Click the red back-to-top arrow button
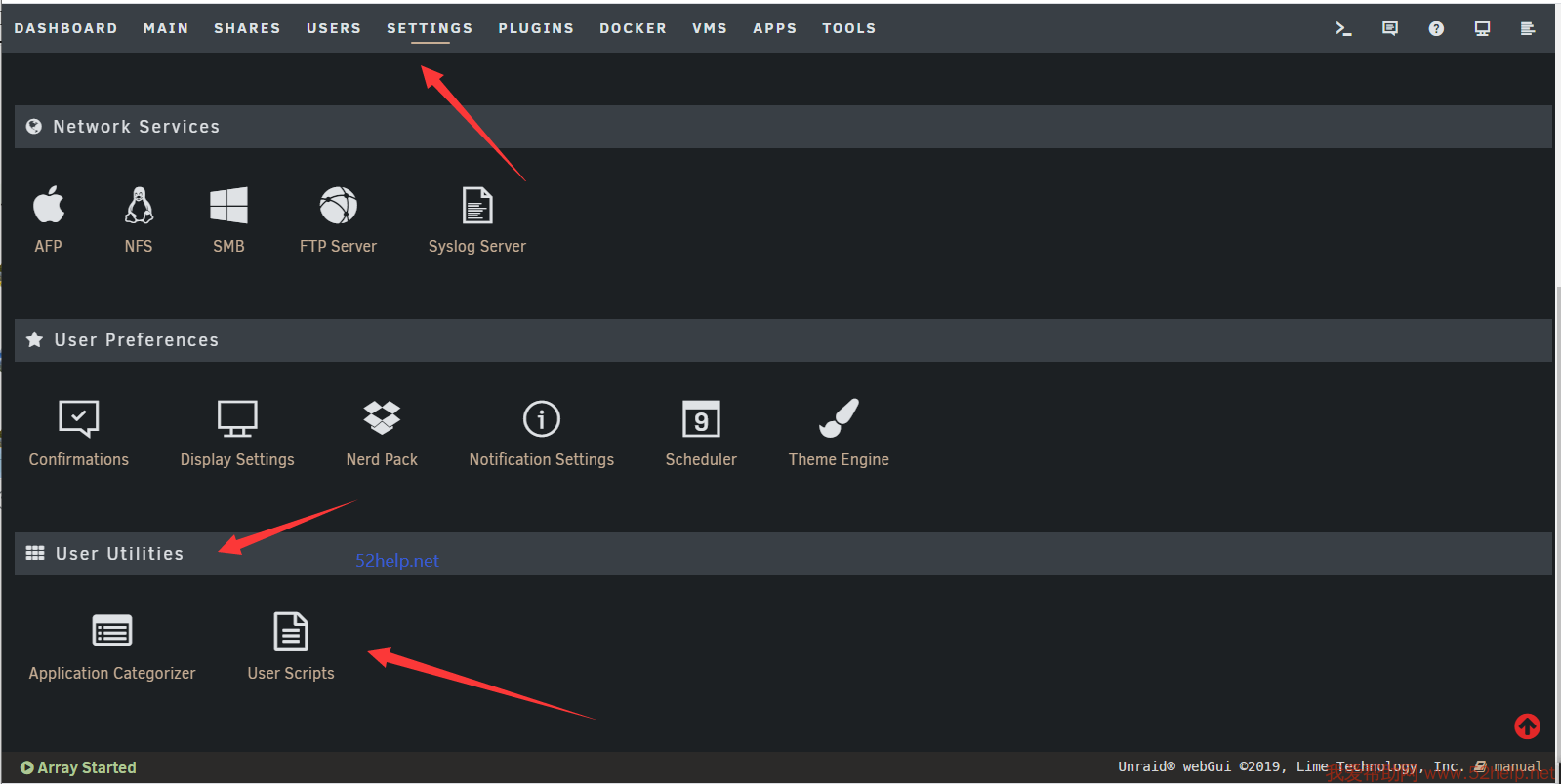Viewport: 1561px width, 784px height. (x=1527, y=726)
